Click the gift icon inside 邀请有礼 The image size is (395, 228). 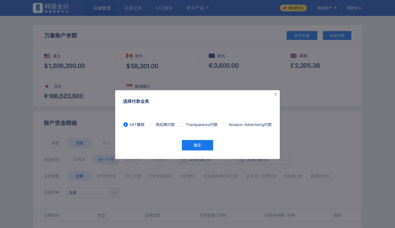(284, 7)
